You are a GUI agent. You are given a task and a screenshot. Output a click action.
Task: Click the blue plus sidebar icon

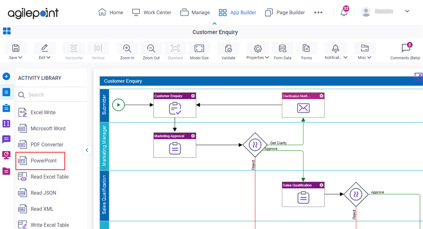tap(6, 76)
